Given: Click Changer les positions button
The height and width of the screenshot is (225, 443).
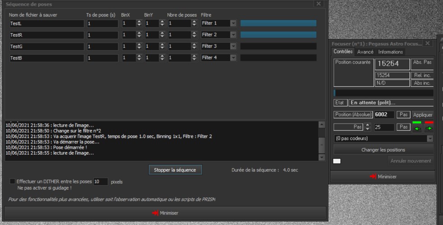Looking at the screenshot, I should click(x=383, y=149).
